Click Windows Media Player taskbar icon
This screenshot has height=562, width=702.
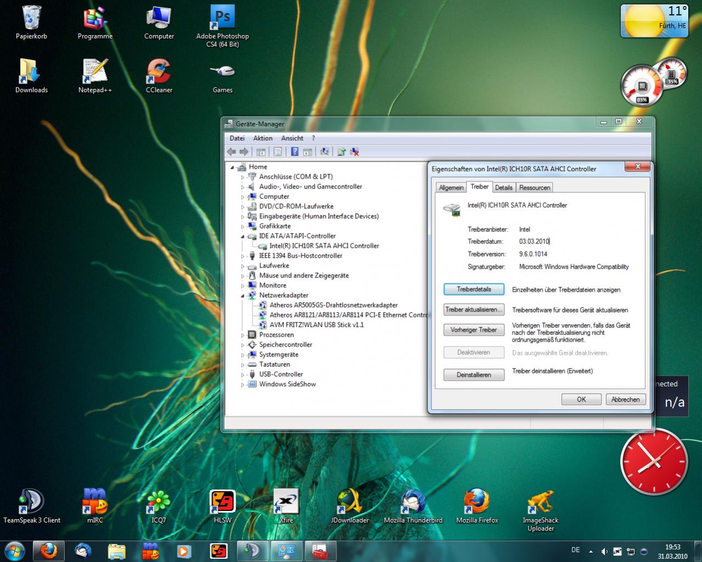tap(184, 551)
